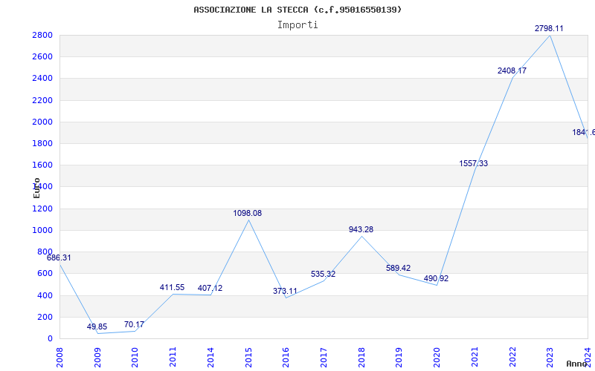
Task: Click the Anno axis label
Action: tap(577, 364)
